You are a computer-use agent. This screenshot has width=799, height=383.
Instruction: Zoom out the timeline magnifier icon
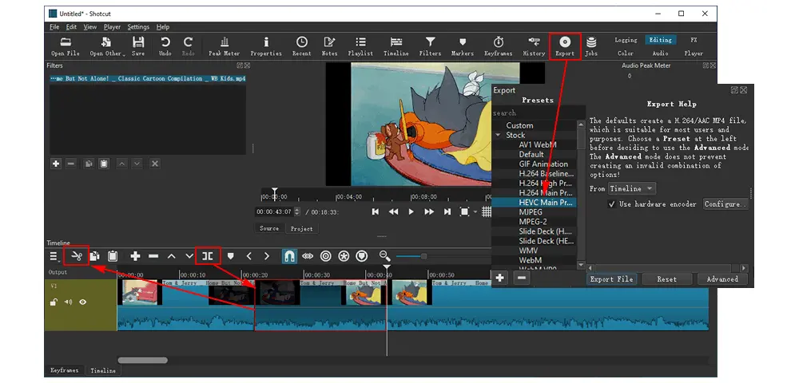385,256
